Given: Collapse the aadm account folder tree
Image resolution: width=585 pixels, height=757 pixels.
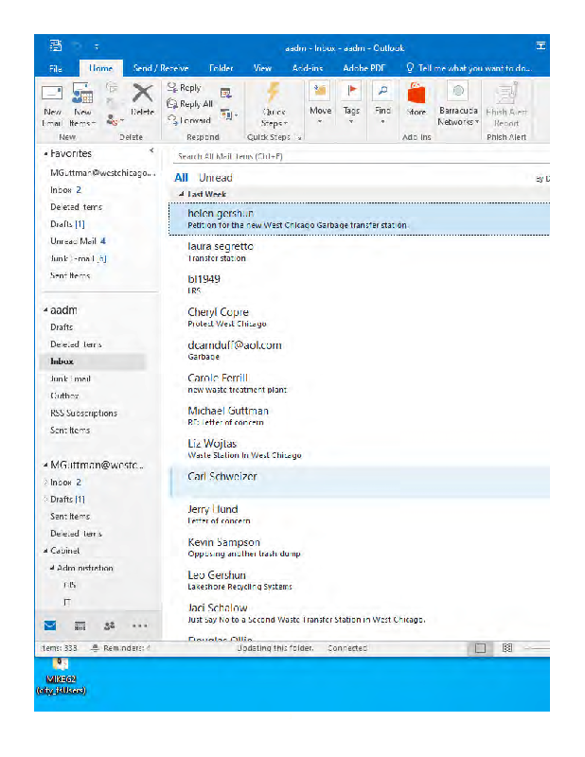Looking at the screenshot, I should 44,310.
